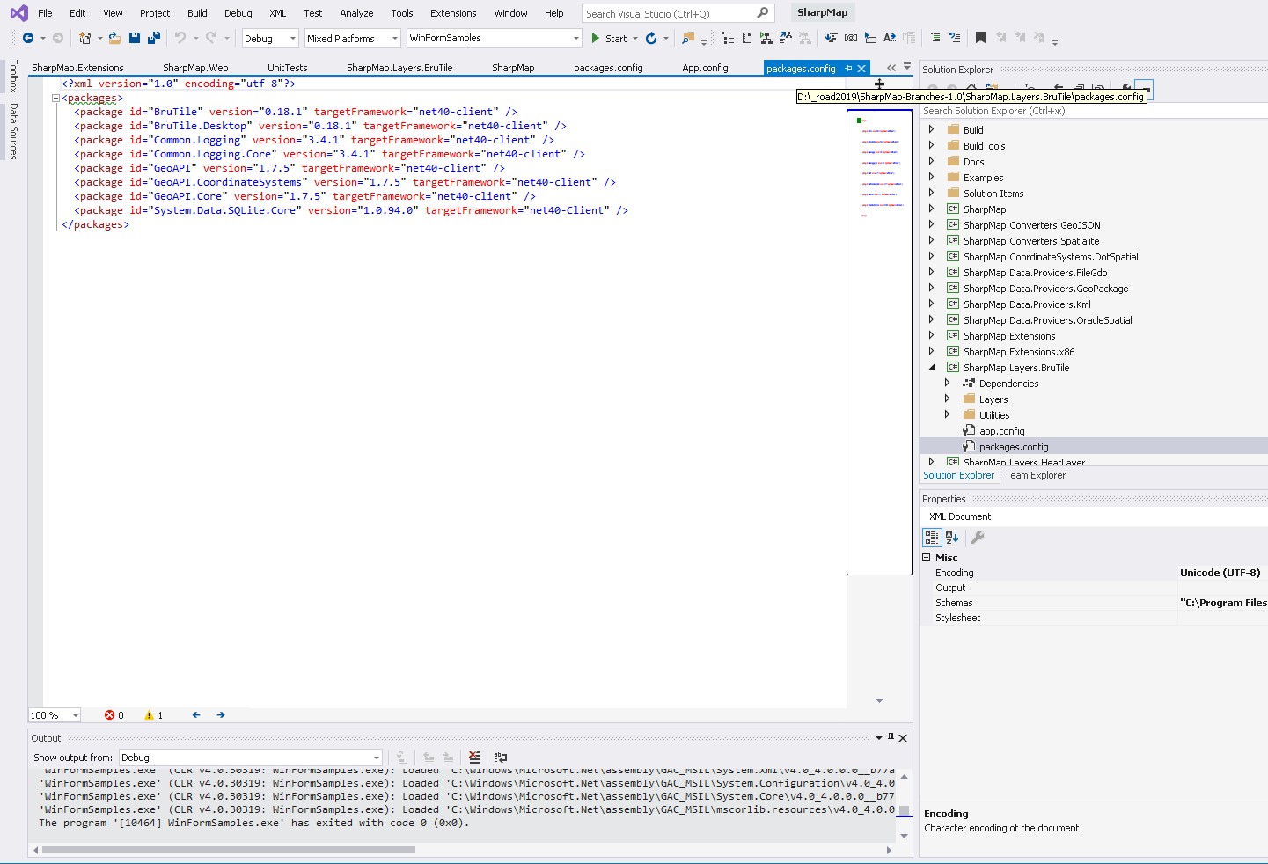Toggle word wrap in the Output window
This screenshot has height=864, width=1268.
coord(501,758)
